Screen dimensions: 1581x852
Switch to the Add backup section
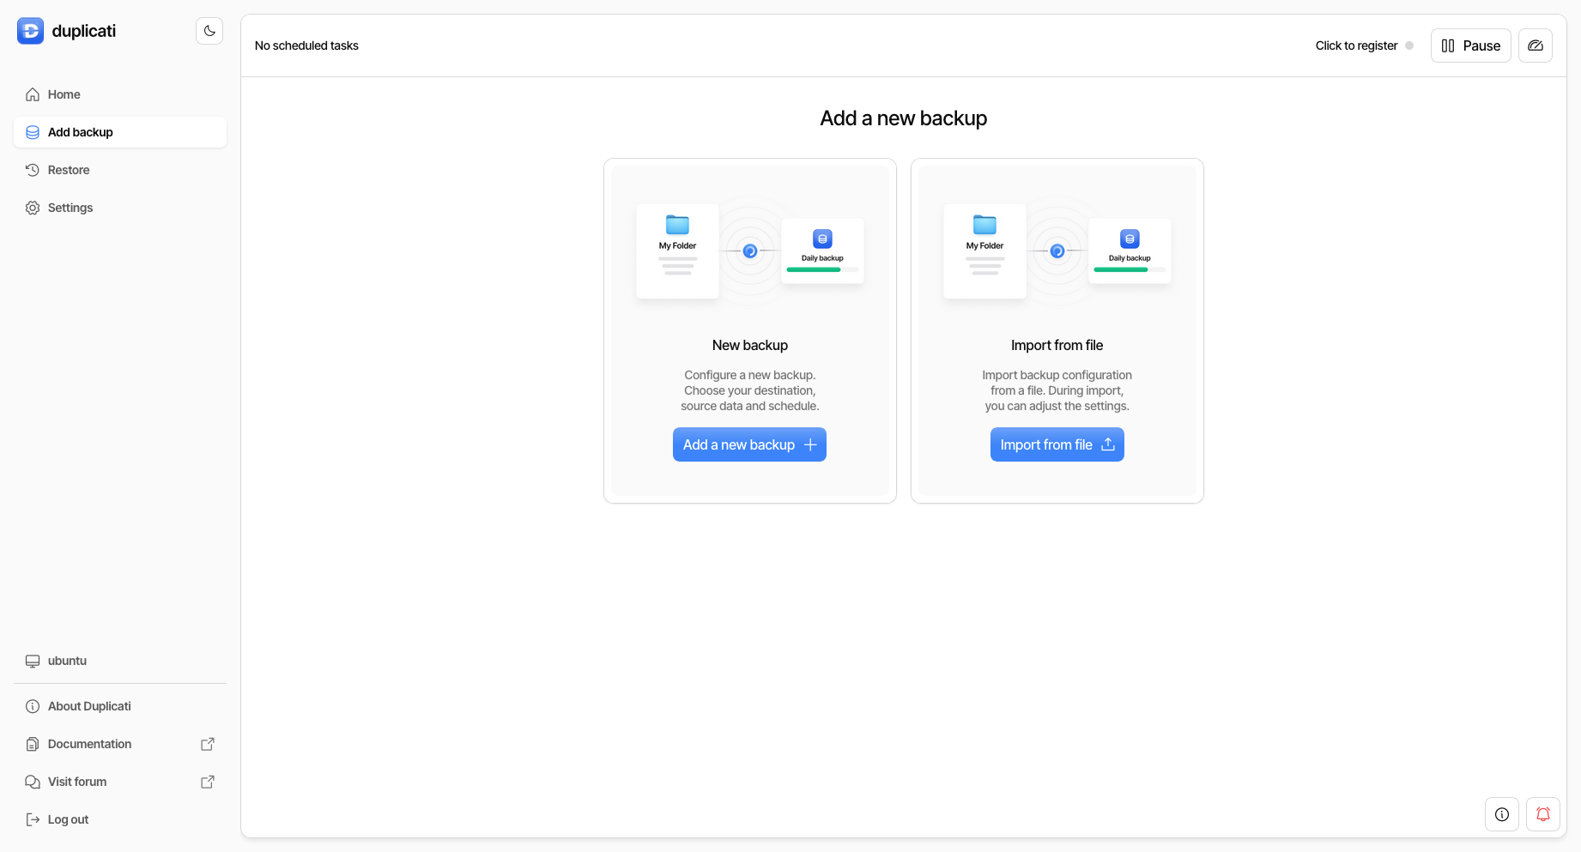click(81, 132)
